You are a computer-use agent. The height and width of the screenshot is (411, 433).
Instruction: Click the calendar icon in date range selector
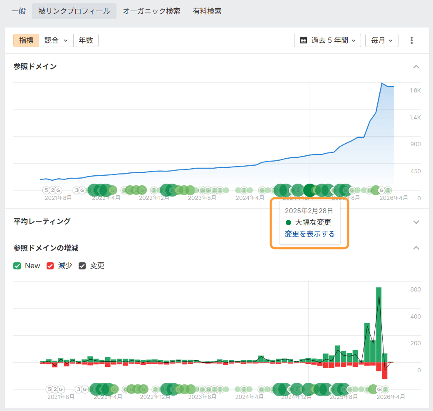[x=303, y=40]
